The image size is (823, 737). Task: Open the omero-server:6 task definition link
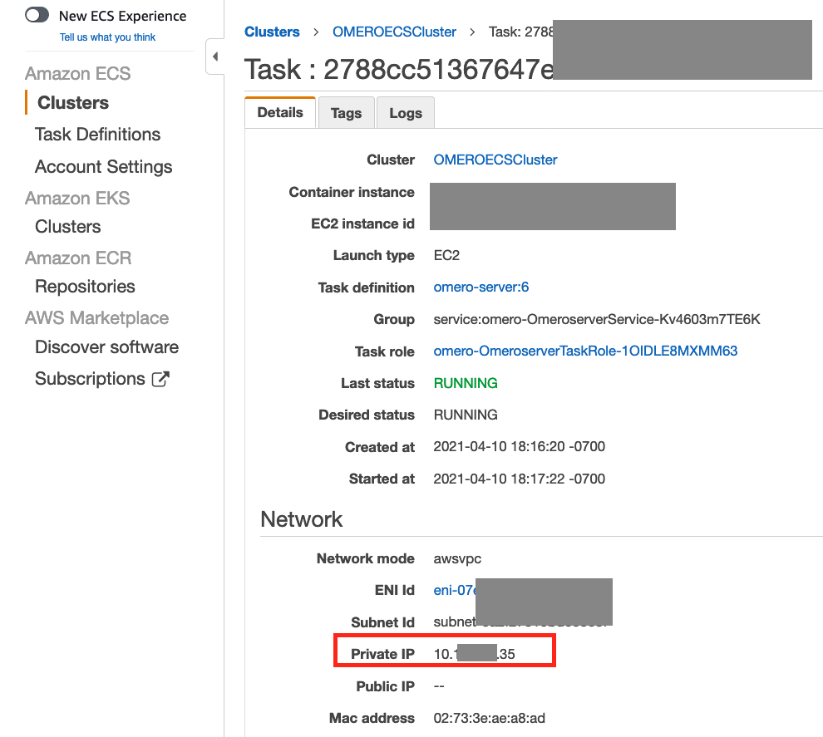(x=481, y=287)
